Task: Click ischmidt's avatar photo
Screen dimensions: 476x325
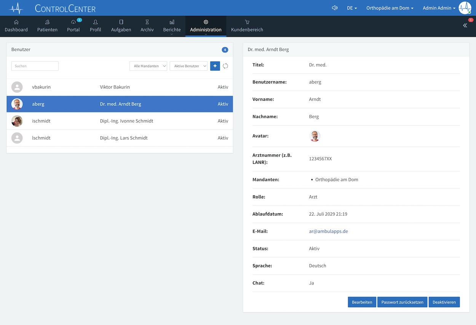Action: click(17, 121)
